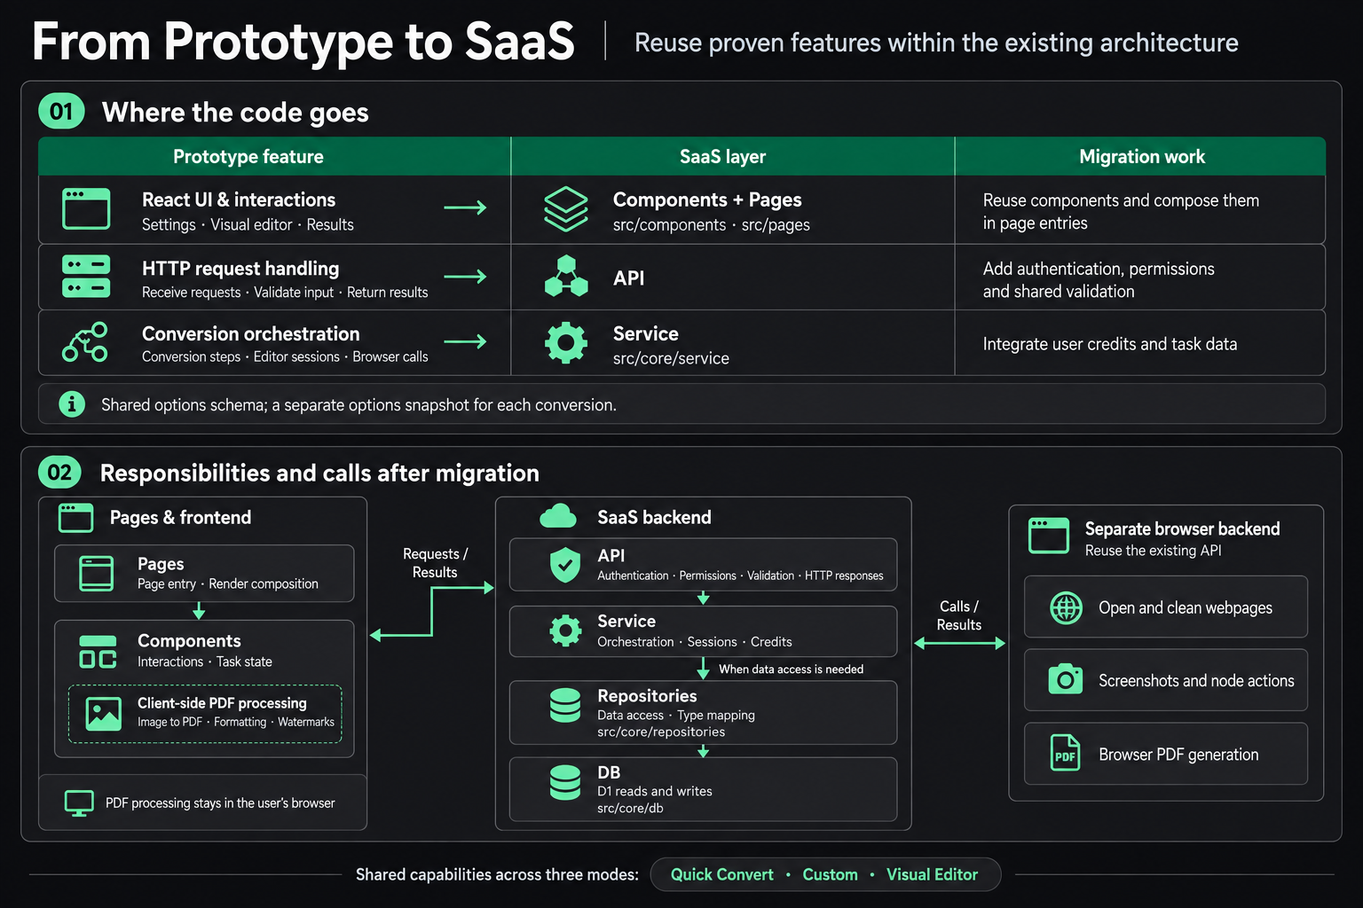1363x908 pixels.
Task: Click the window icon beside Pages & frontend
Action: click(x=75, y=518)
